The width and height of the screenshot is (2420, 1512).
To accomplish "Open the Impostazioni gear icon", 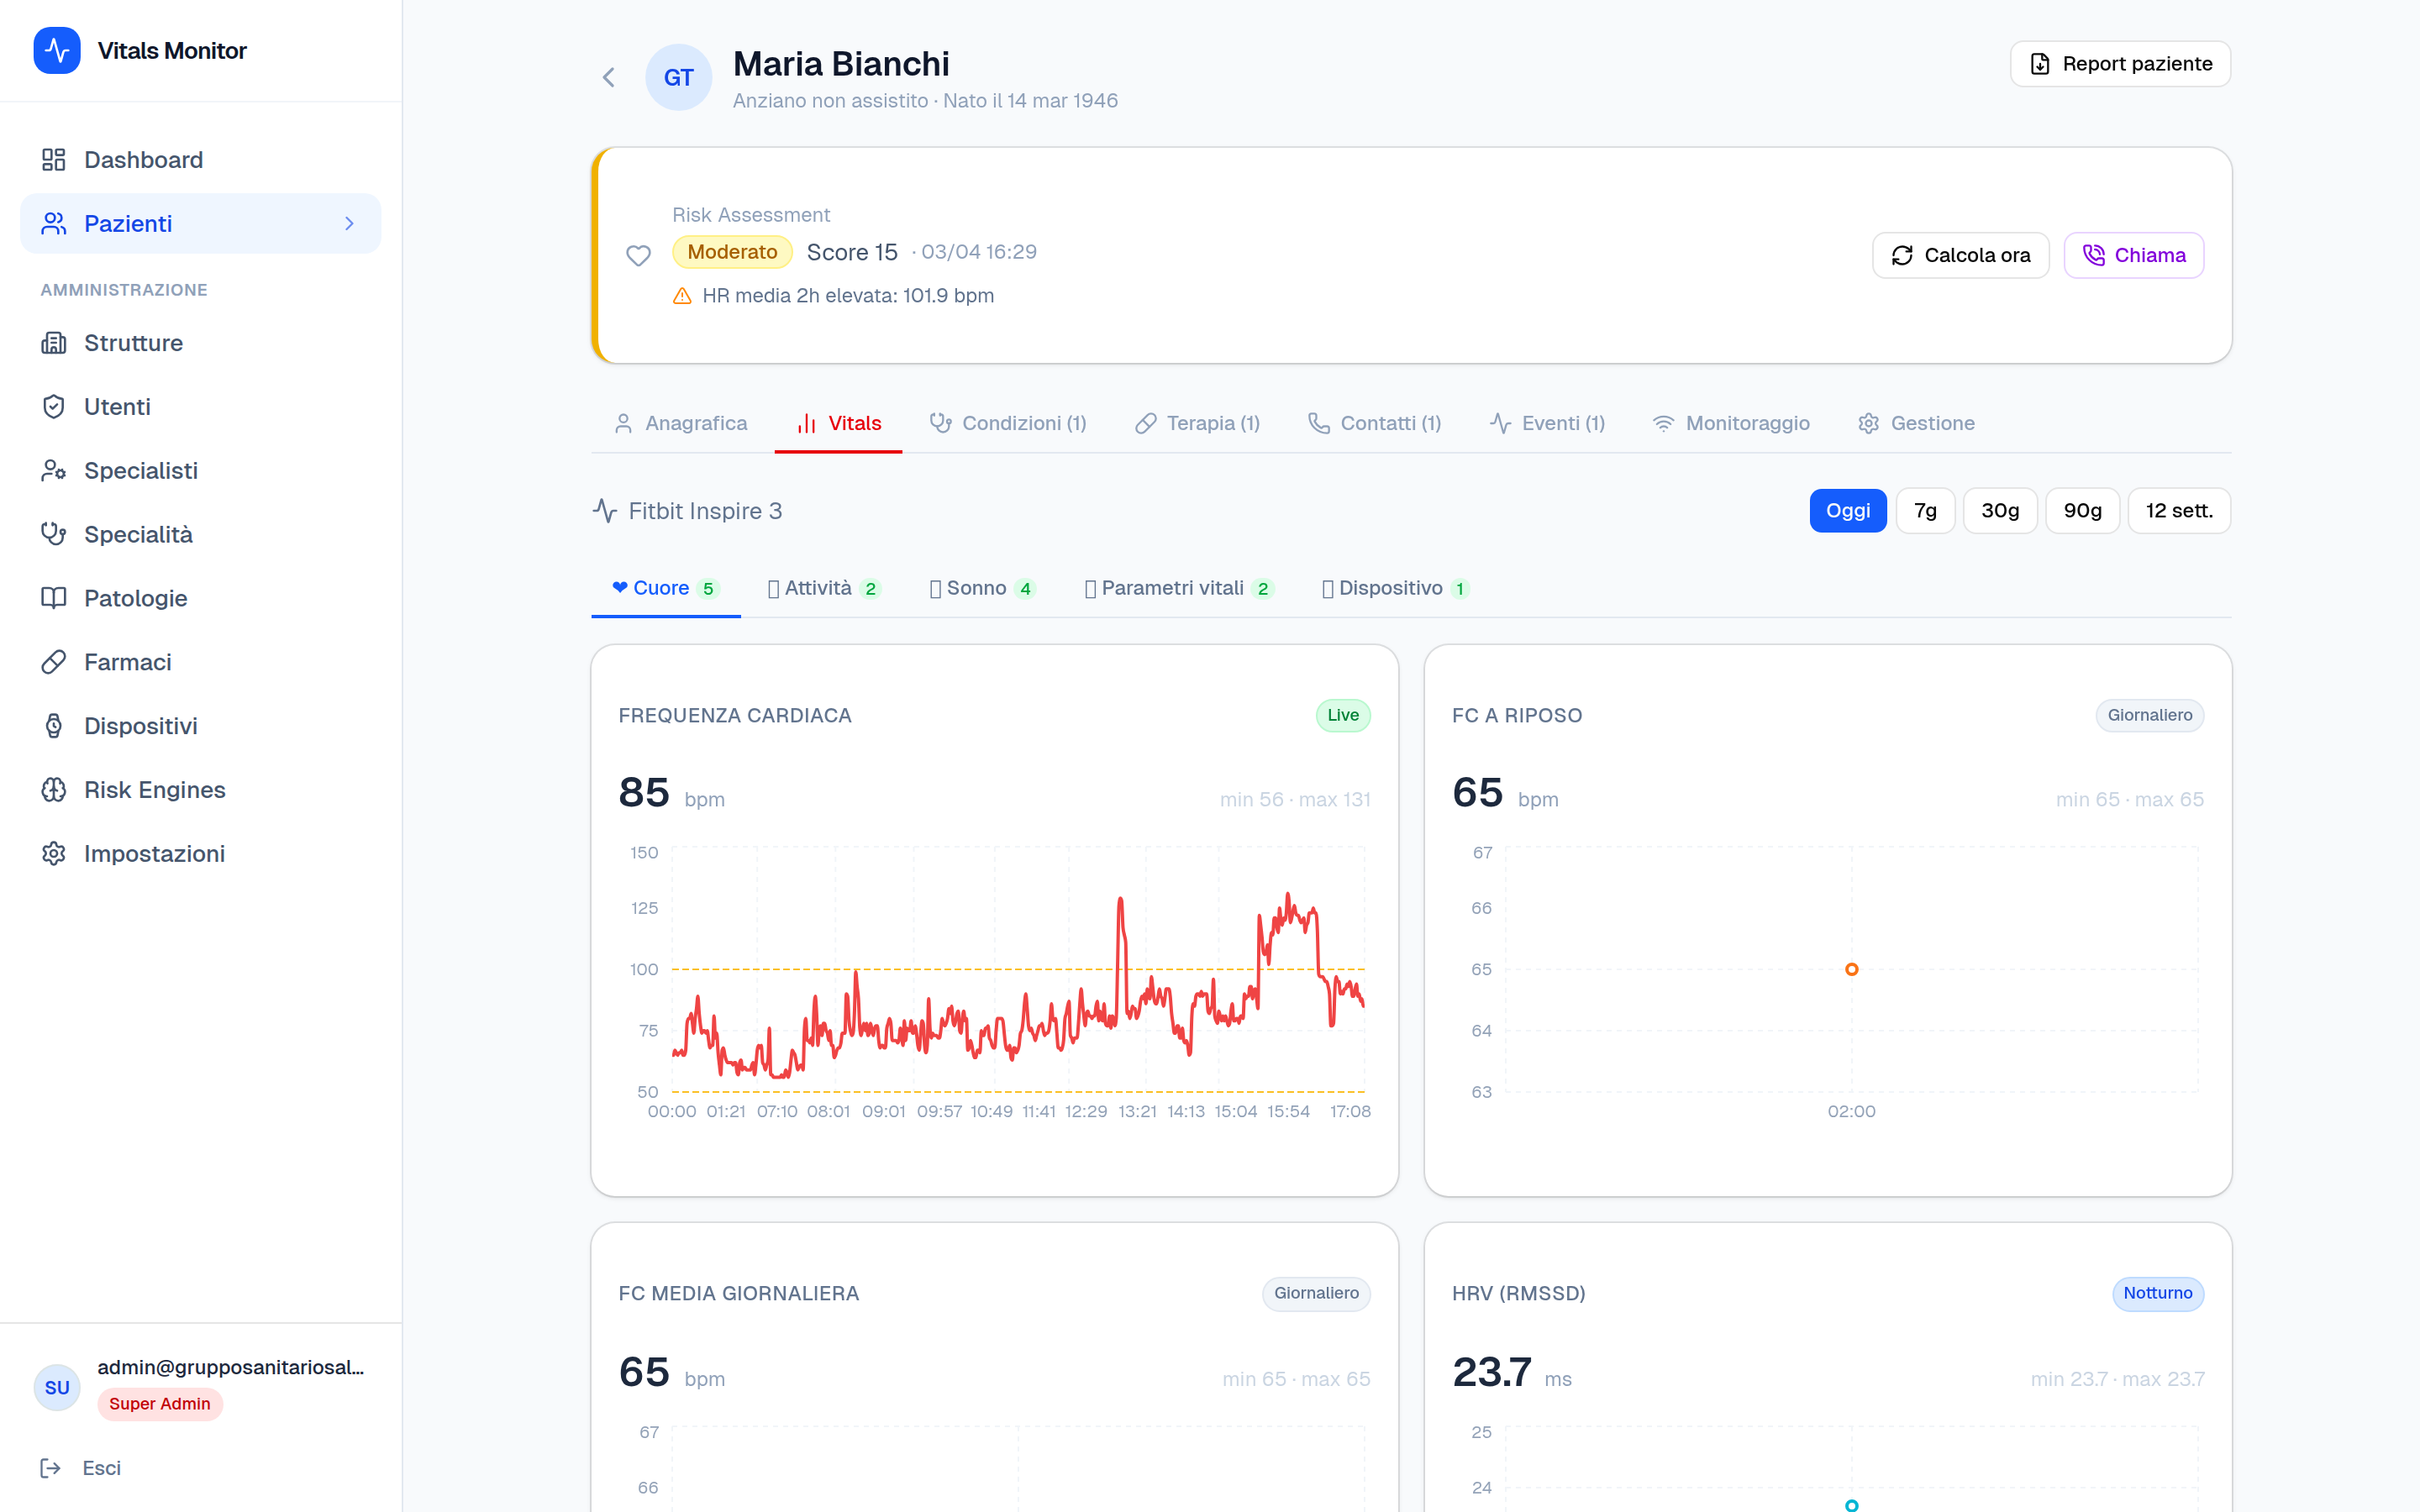I will coord(53,854).
